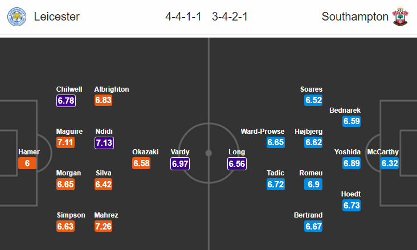The height and width of the screenshot is (250, 417).
Task: Click the 4-4-1-1 formation text
Action: click(x=183, y=17)
